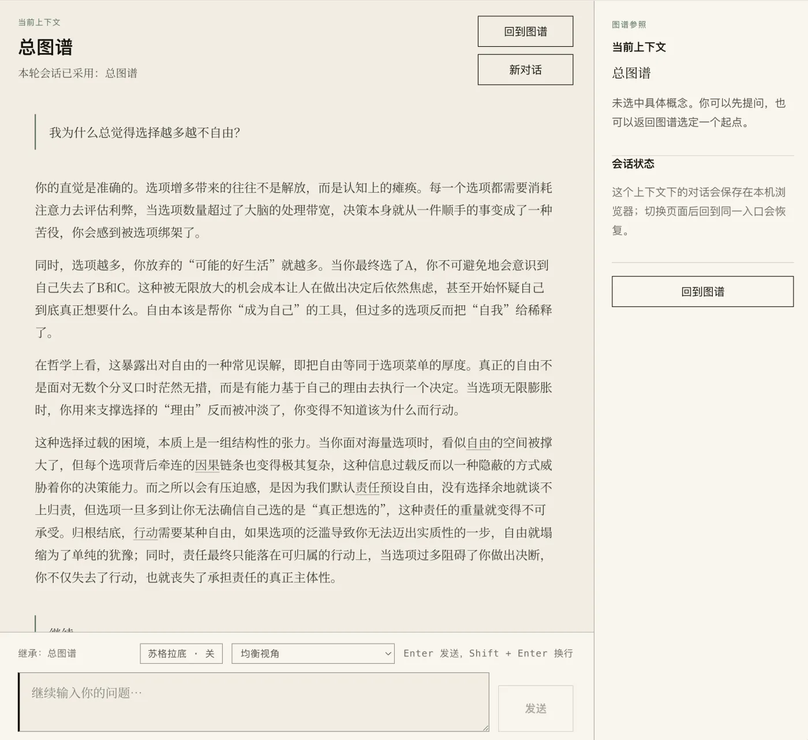Image resolution: width=808 pixels, height=740 pixels.
Task: Click the paragraph starting 这种选择过载的困境
Action: coord(294,510)
